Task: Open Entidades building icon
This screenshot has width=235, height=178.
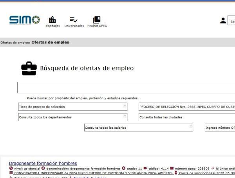Action: click(52, 20)
